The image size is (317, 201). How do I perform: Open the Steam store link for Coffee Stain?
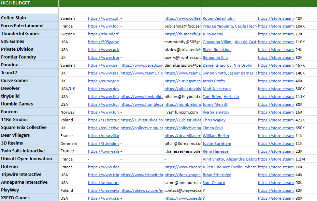(276, 18)
